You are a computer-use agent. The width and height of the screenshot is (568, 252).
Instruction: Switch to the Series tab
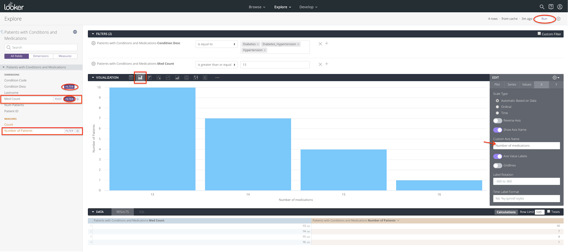pos(512,84)
